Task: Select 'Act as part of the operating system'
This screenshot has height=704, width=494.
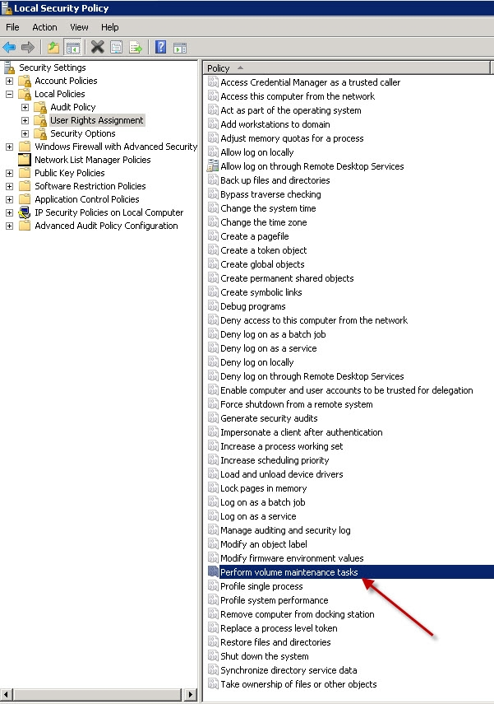Action: coord(290,110)
